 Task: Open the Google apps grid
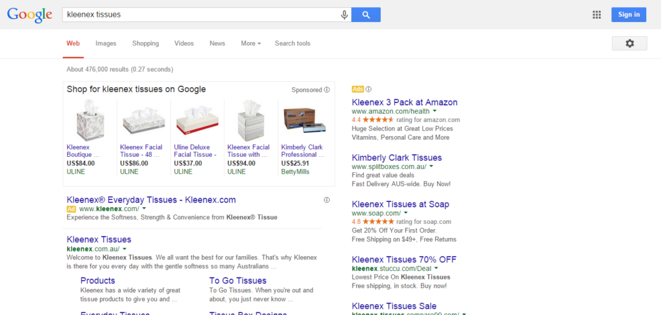click(596, 15)
